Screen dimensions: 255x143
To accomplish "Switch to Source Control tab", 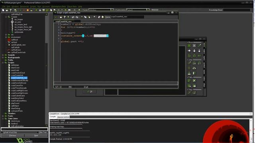I will pyautogui.click(x=63, y=117).
